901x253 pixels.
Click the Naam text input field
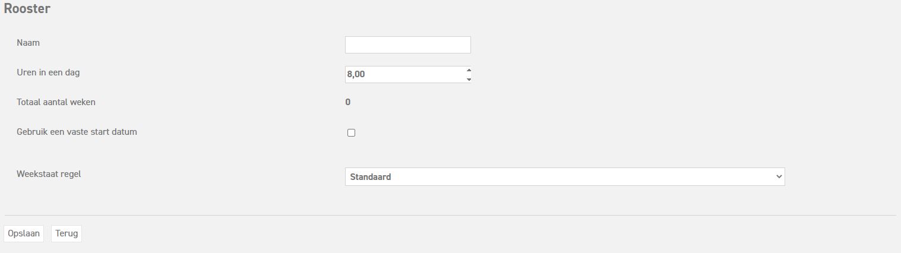tap(407, 45)
